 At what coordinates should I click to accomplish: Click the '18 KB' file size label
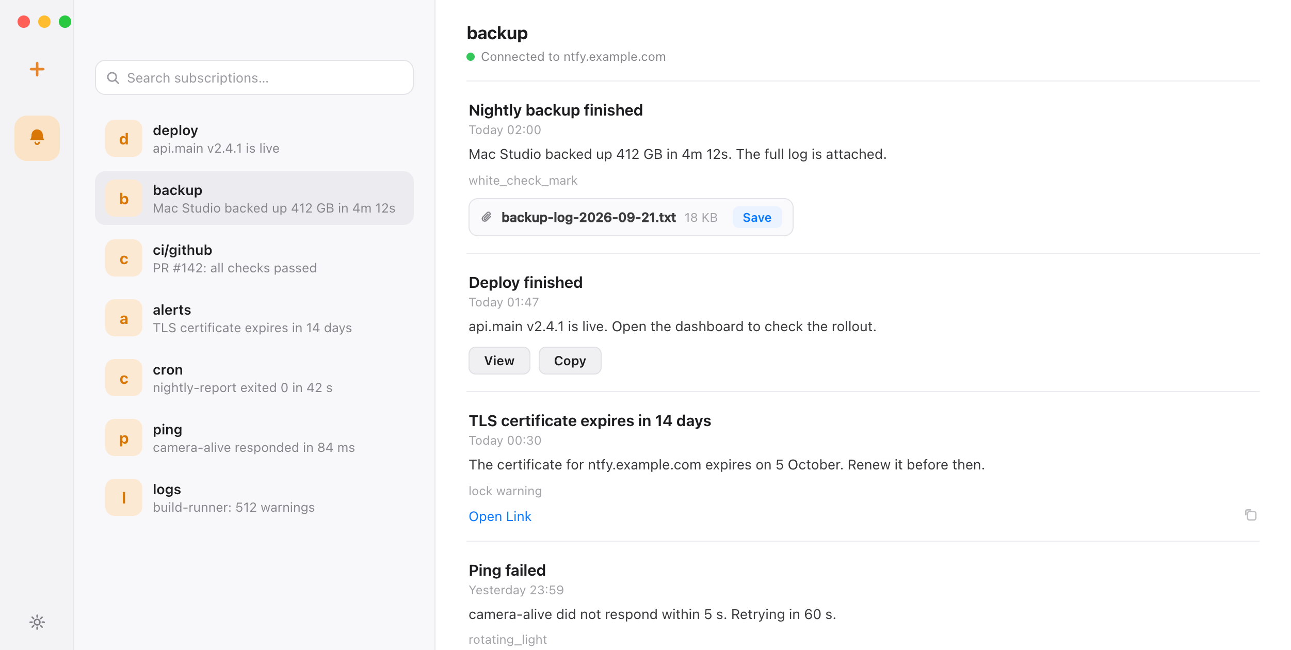tap(701, 218)
